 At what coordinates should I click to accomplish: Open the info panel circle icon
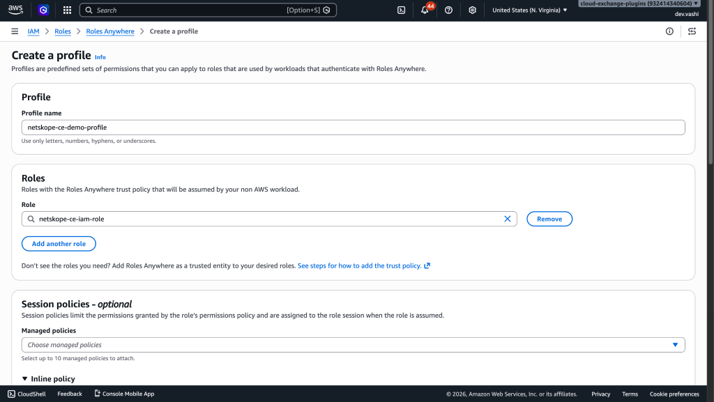(669, 31)
